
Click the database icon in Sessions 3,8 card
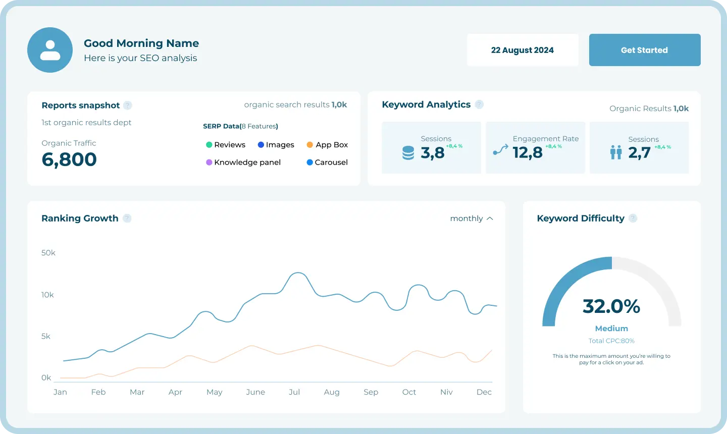tap(408, 153)
